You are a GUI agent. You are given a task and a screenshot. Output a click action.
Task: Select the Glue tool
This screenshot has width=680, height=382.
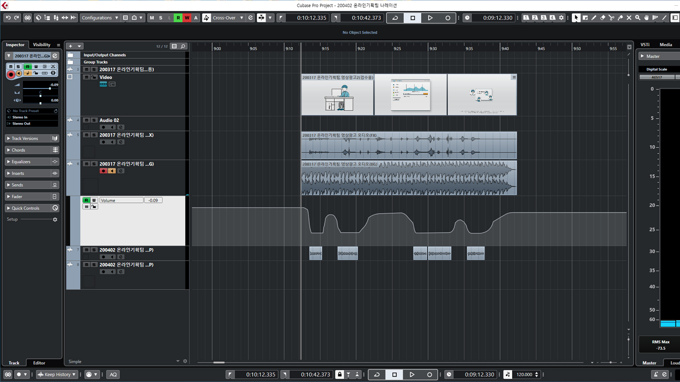pos(620,18)
